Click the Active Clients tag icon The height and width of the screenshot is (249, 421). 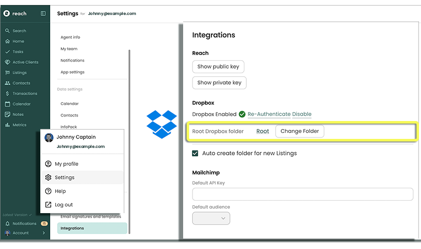(x=7, y=62)
